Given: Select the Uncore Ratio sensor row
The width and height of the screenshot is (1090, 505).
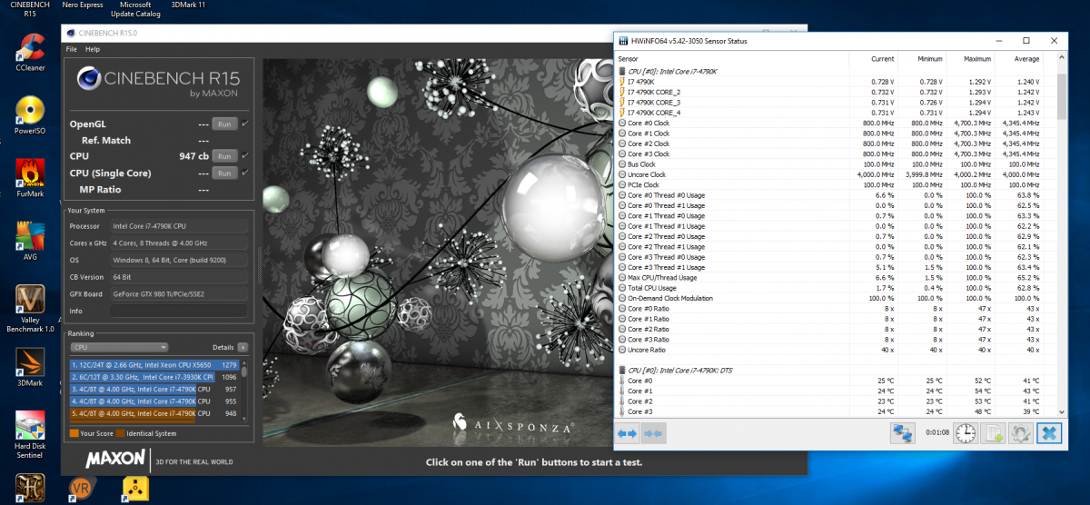Looking at the screenshot, I should click(828, 350).
